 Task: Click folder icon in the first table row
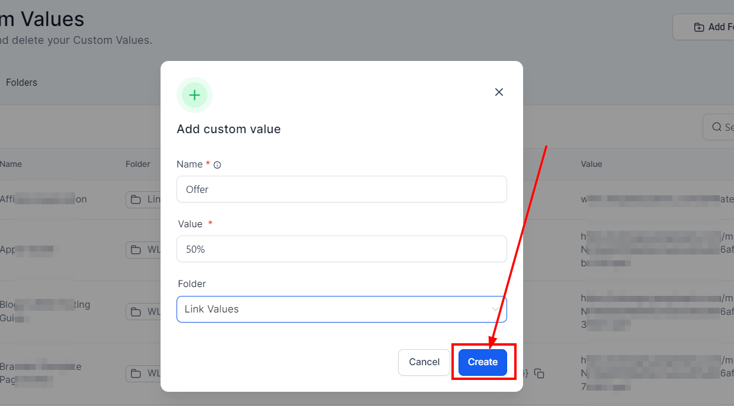[136, 199]
